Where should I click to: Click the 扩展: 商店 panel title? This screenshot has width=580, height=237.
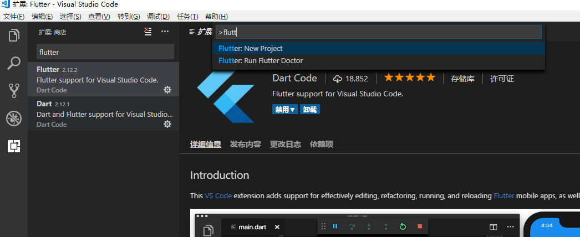click(x=53, y=32)
